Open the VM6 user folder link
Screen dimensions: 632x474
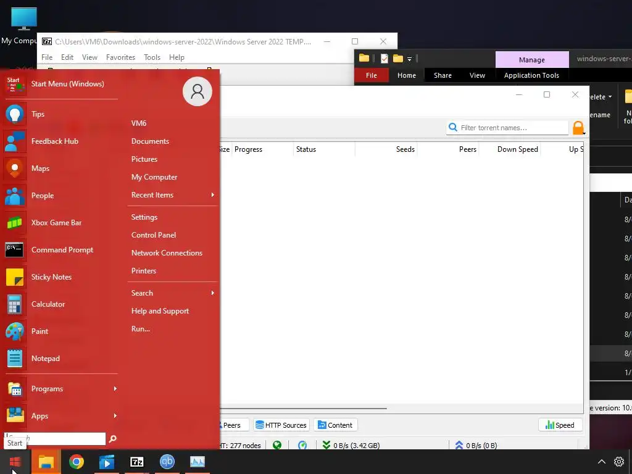139,123
